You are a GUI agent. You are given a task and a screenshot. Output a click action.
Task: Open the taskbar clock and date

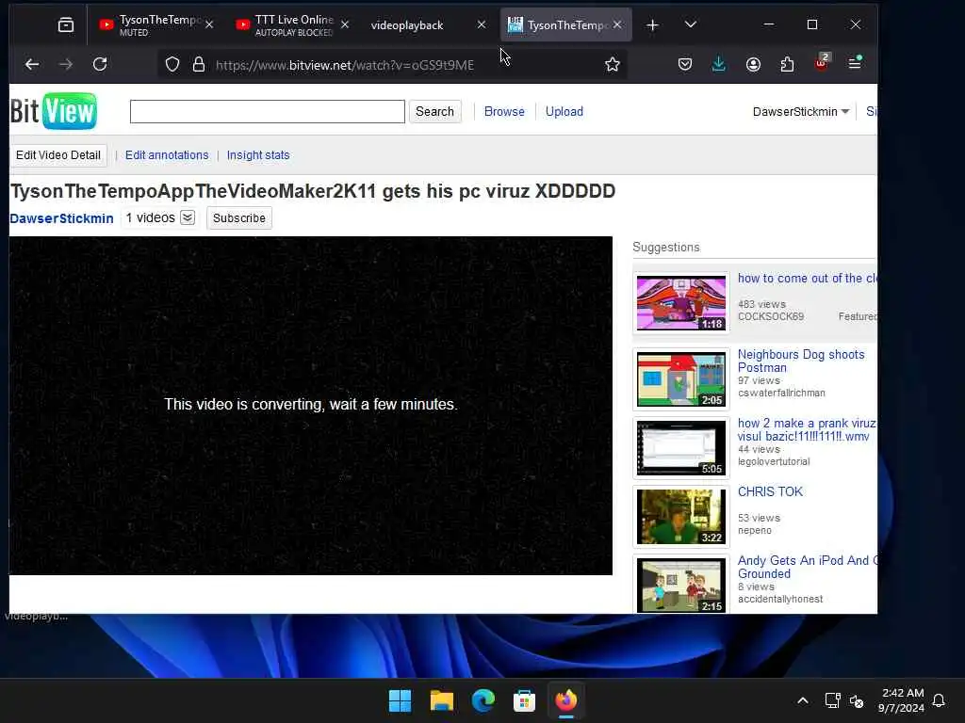click(902, 700)
